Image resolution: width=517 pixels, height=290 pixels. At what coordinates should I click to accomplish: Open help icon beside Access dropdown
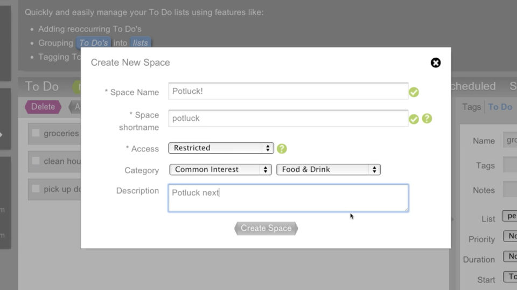click(282, 149)
